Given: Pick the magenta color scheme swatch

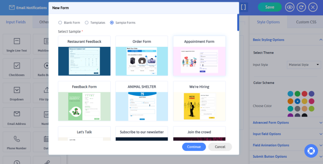Looking at the screenshot, I should (311, 101).
